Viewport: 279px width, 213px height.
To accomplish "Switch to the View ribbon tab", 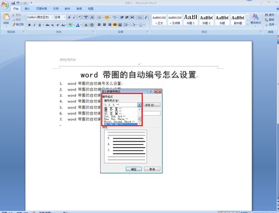I will click(x=91, y=8).
